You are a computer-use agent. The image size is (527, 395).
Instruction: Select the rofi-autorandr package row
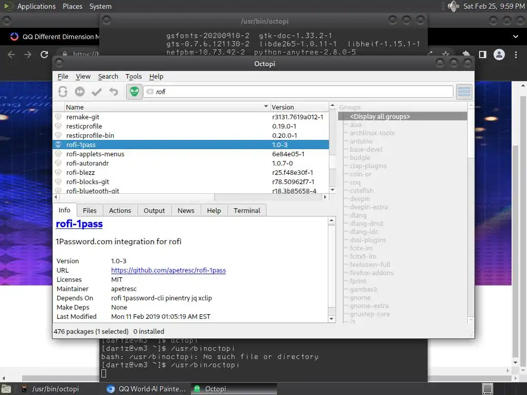coord(191,163)
